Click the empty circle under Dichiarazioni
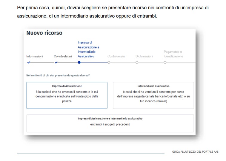The height and width of the screenshot is (161, 226). pos(137,62)
